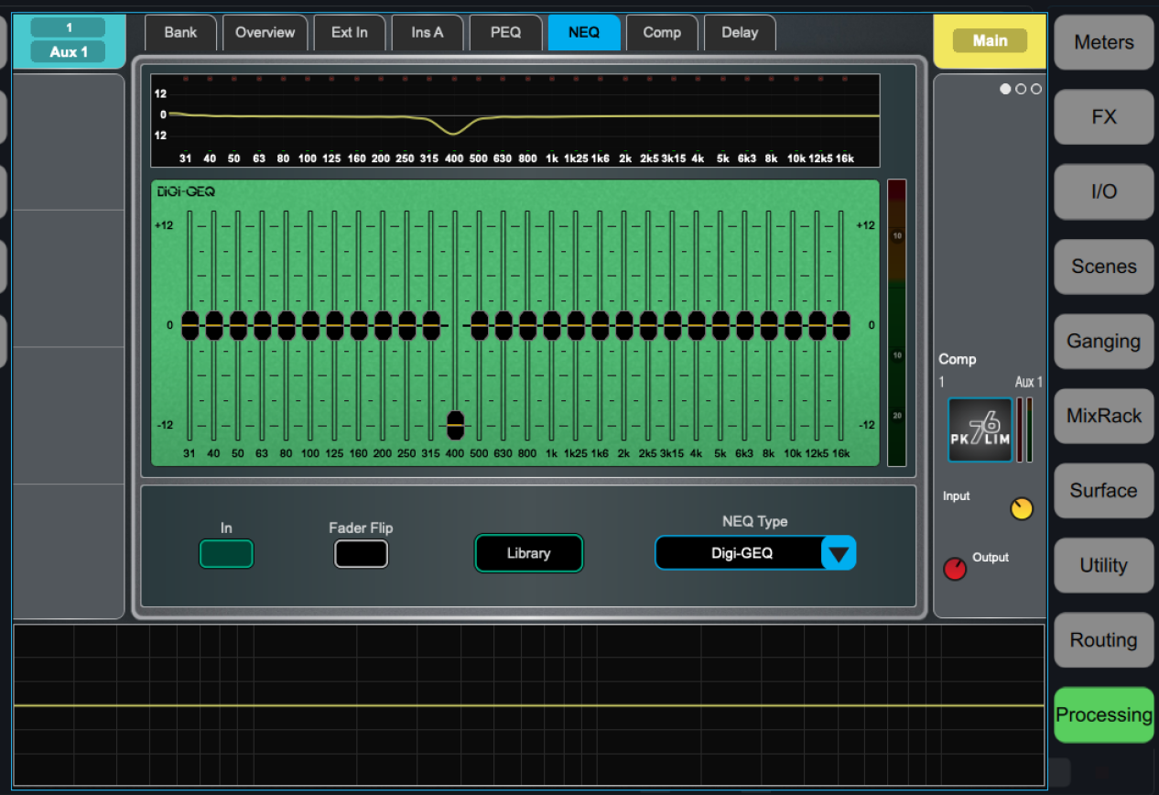1159x795 pixels.
Task: Click the 800 Hz GEQ fader
Action: coord(527,325)
